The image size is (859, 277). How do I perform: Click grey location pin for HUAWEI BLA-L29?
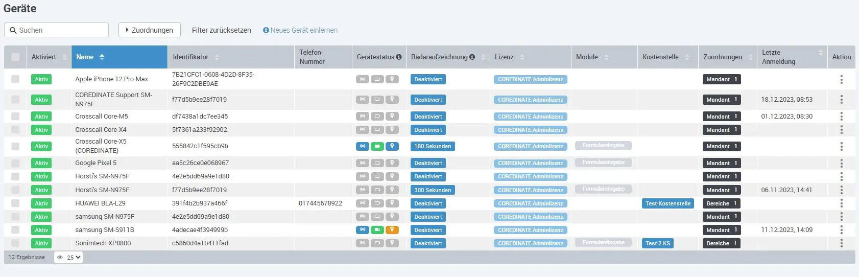pos(392,203)
